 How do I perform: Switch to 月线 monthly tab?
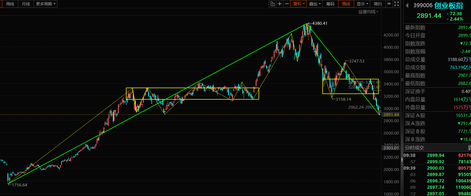coord(26,4)
